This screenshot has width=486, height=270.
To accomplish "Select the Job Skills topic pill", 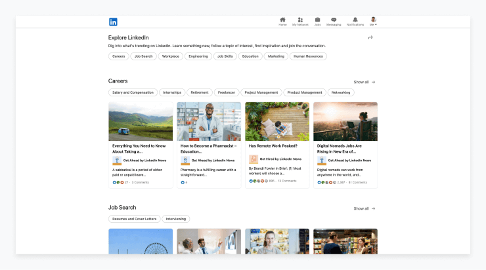I will pyautogui.click(x=225, y=56).
